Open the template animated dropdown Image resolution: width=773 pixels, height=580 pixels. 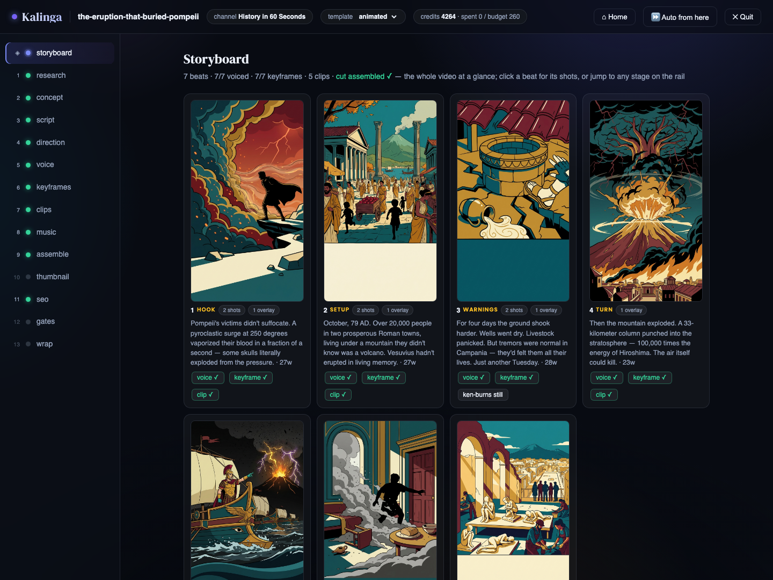tap(362, 17)
